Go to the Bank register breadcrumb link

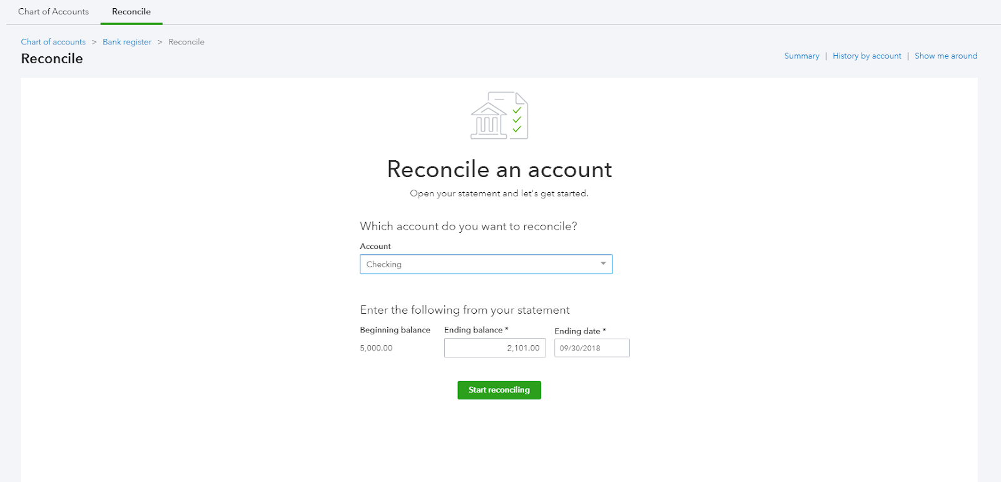pos(127,42)
